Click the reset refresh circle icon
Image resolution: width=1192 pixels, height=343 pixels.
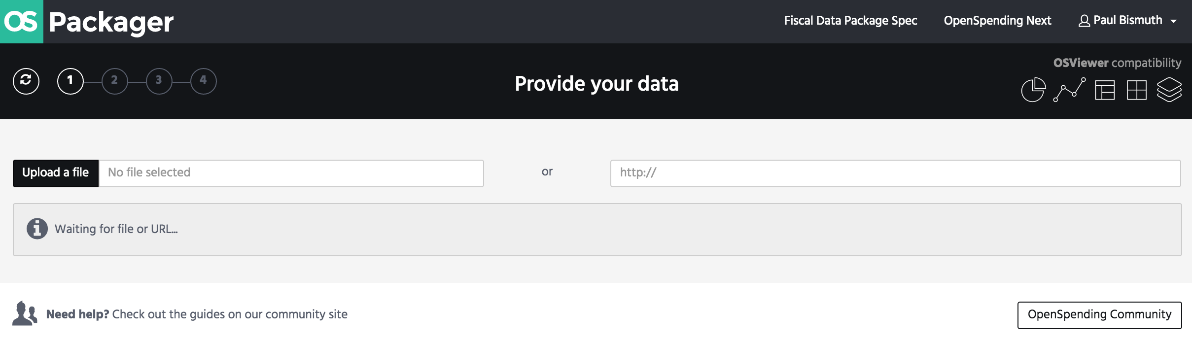26,81
